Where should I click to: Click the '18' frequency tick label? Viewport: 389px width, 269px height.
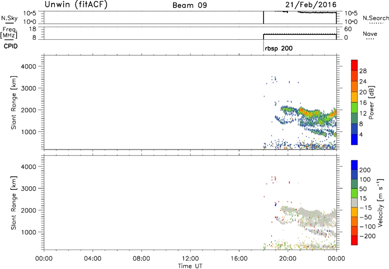click(33, 29)
